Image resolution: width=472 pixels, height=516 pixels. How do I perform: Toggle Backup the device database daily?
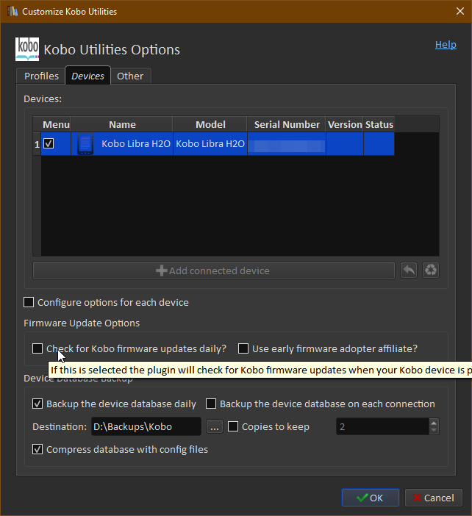click(37, 404)
